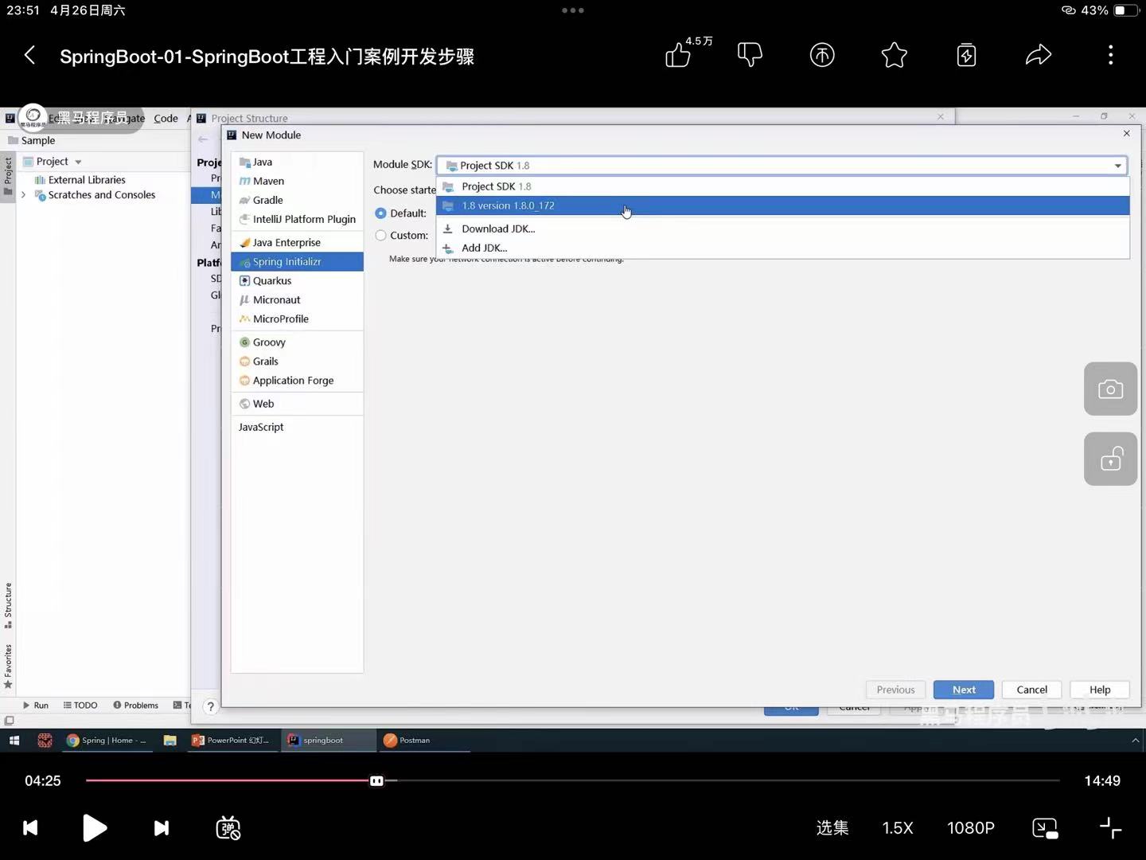Tap the charge battery icon

tap(966, 55)
